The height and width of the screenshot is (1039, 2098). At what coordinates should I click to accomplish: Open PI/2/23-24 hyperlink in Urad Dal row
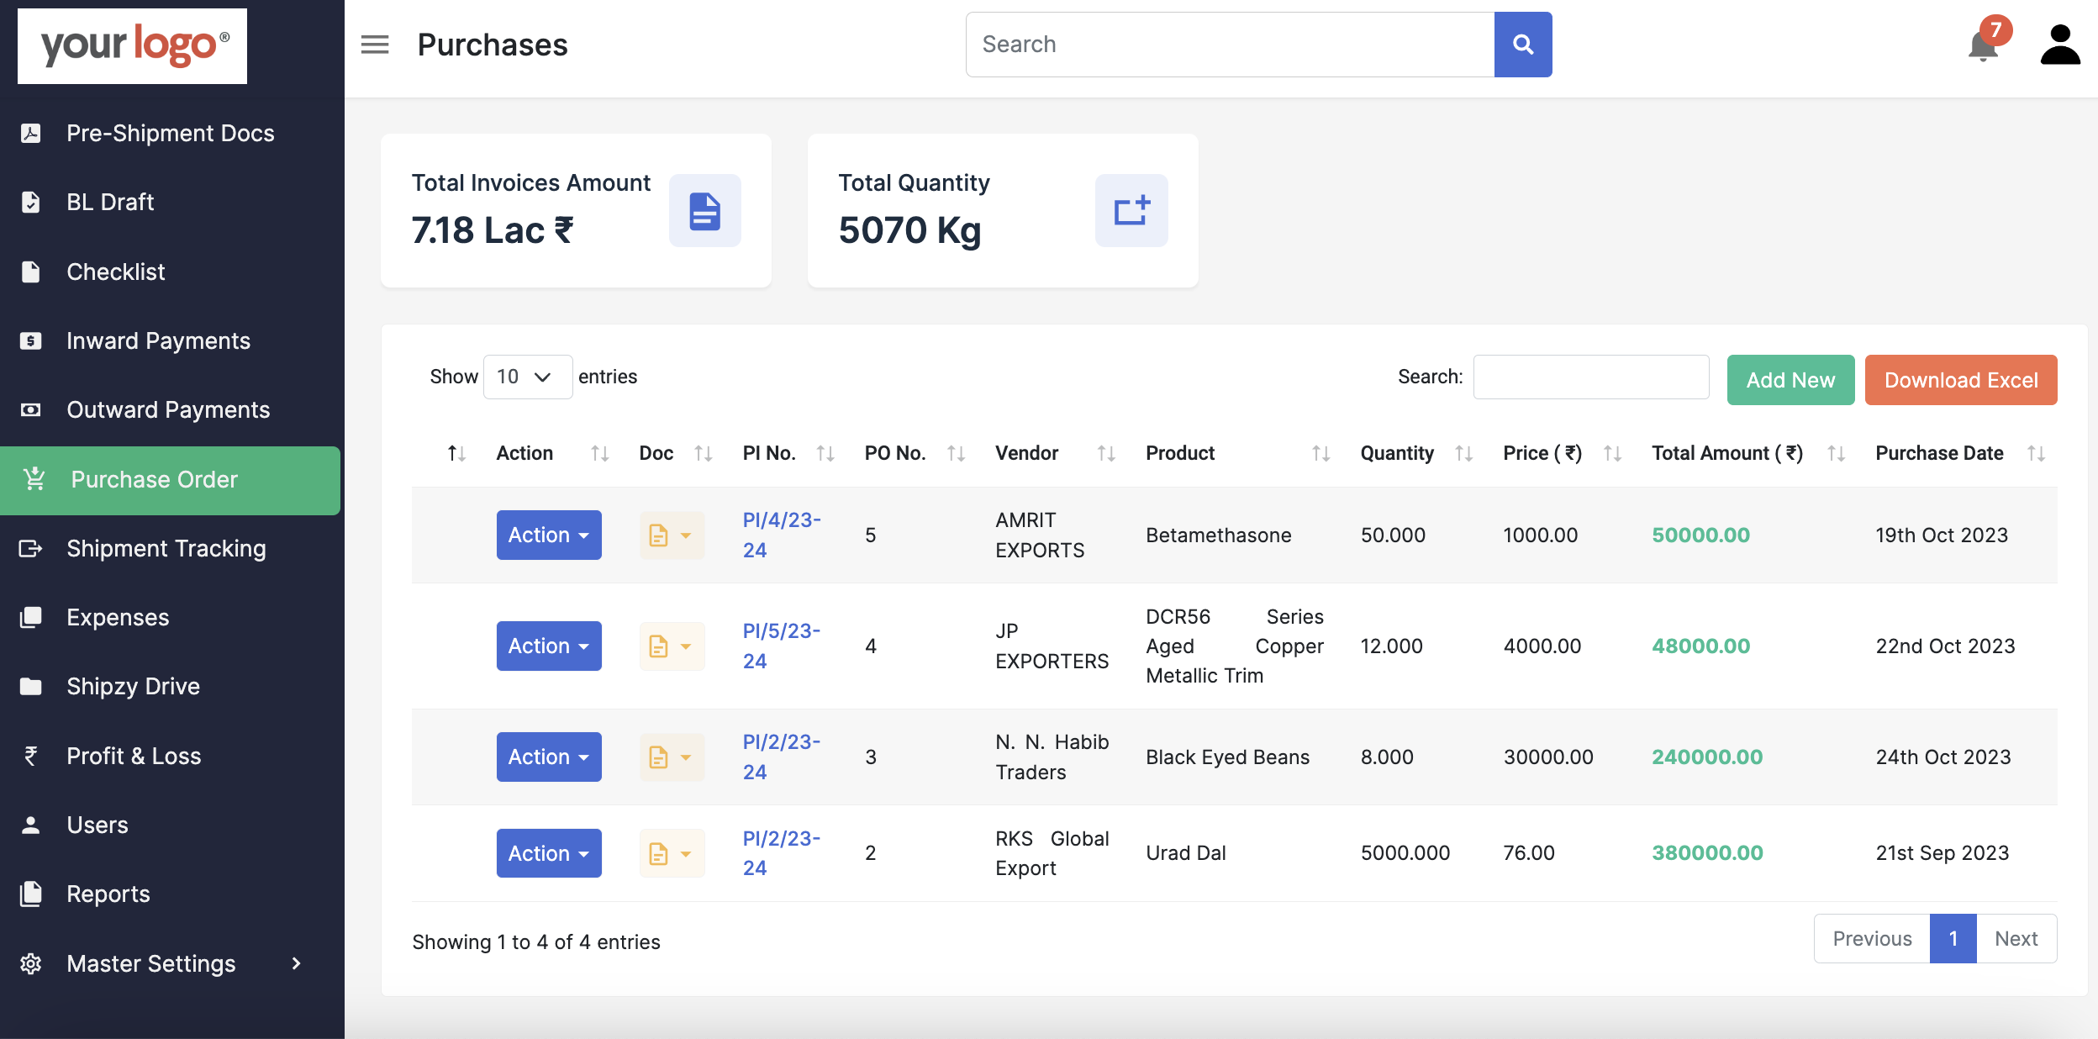coord(782,852)
